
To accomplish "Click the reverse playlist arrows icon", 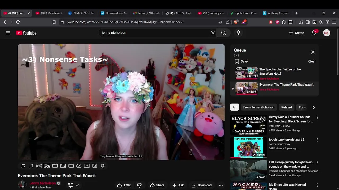I will point(31,166).
